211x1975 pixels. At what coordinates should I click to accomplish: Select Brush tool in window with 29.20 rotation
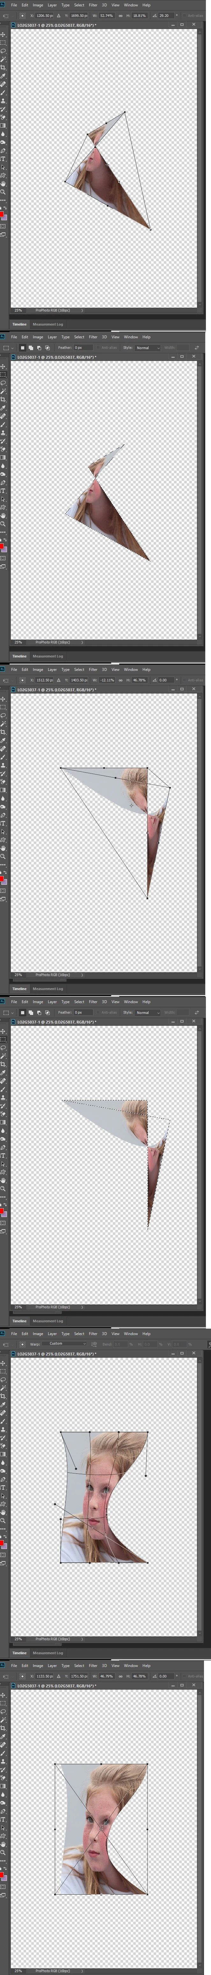point(3,92)
